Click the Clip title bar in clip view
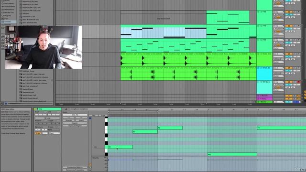This screenshot has height=172, width=306. [47, 109]
